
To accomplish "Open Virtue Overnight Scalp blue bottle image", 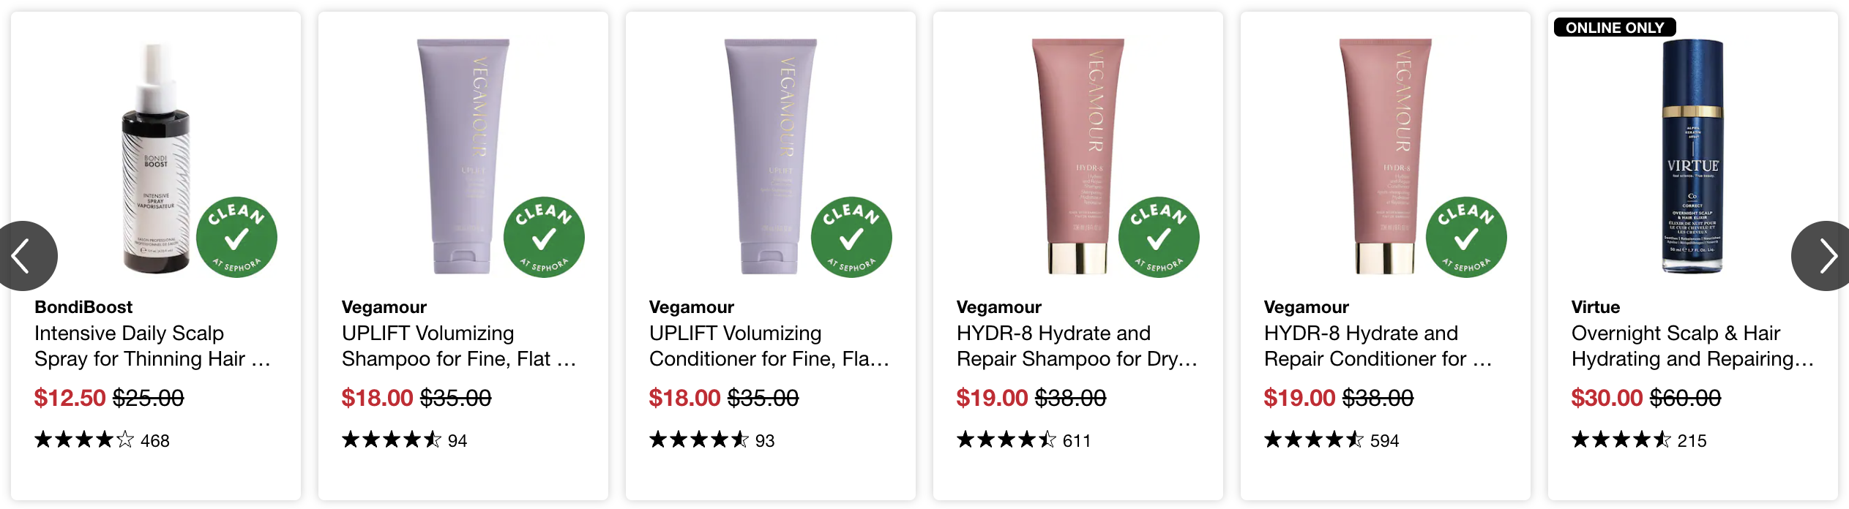I will [x=1692, y=156].
